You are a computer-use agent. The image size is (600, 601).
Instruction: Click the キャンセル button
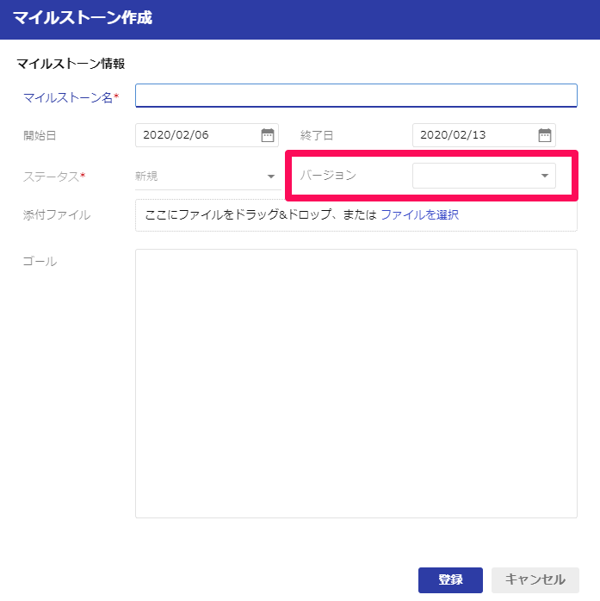(535, 579)
